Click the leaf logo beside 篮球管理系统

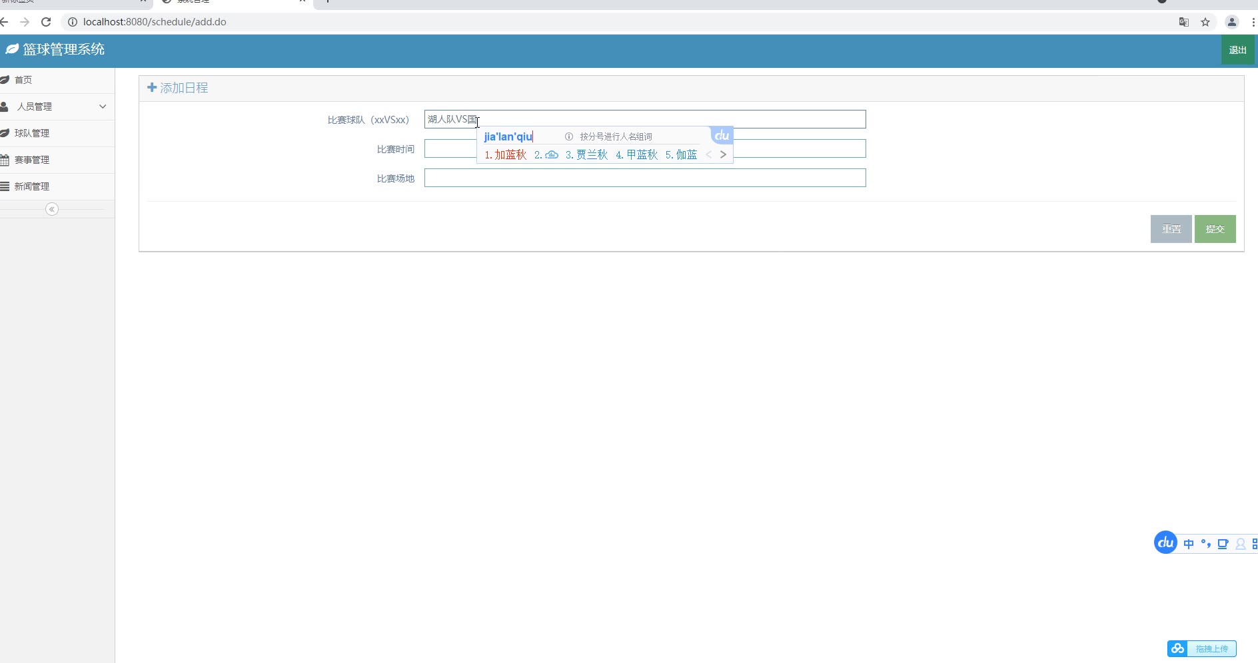pyautogui.click(x=12, y=49)
